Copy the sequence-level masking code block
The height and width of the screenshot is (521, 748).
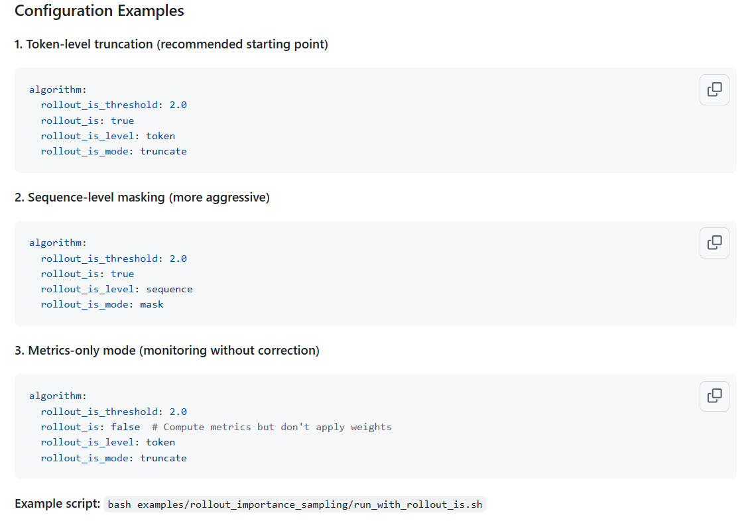point(714,243)
